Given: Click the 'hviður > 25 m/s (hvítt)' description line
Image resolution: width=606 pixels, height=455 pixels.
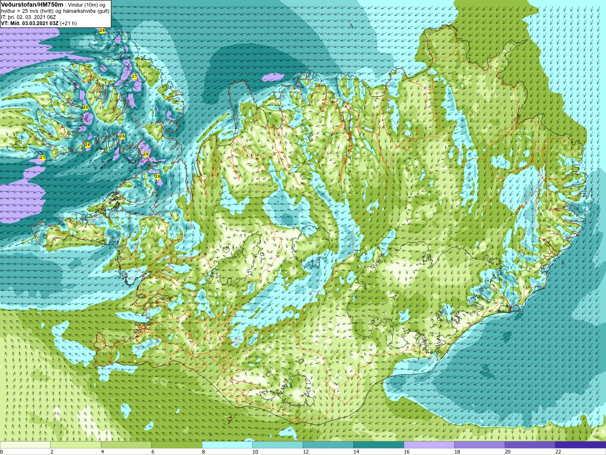Looking at the screenshot, I should [55, 11].
